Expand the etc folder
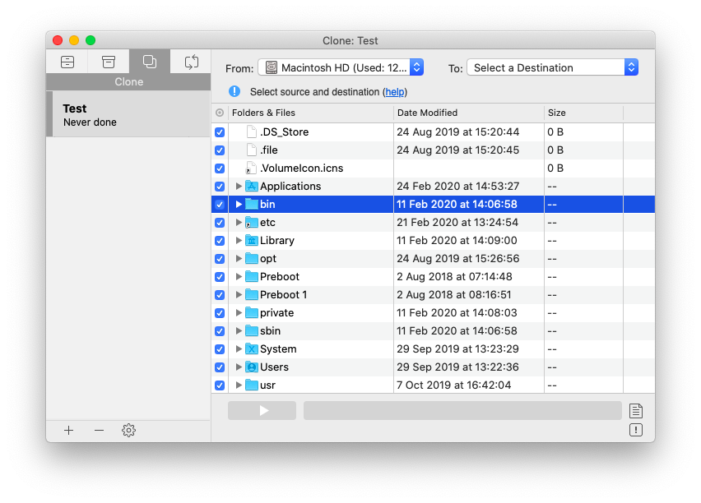 (239, 223)
